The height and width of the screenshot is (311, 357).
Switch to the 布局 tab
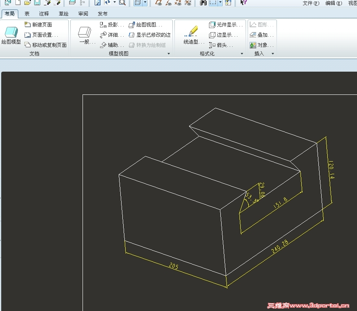click(10, 14)
